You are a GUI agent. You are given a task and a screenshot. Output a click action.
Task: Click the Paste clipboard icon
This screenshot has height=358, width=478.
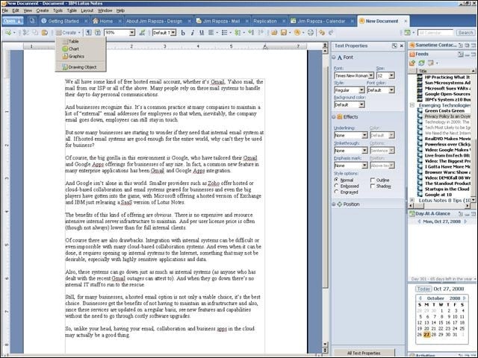tap(45, 33)
